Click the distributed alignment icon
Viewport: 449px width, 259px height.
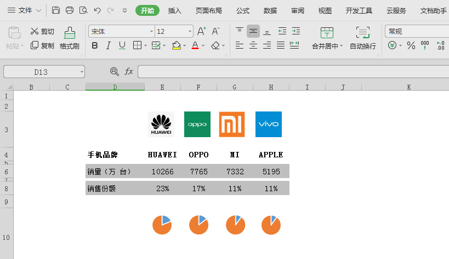(x=294, y=45)
